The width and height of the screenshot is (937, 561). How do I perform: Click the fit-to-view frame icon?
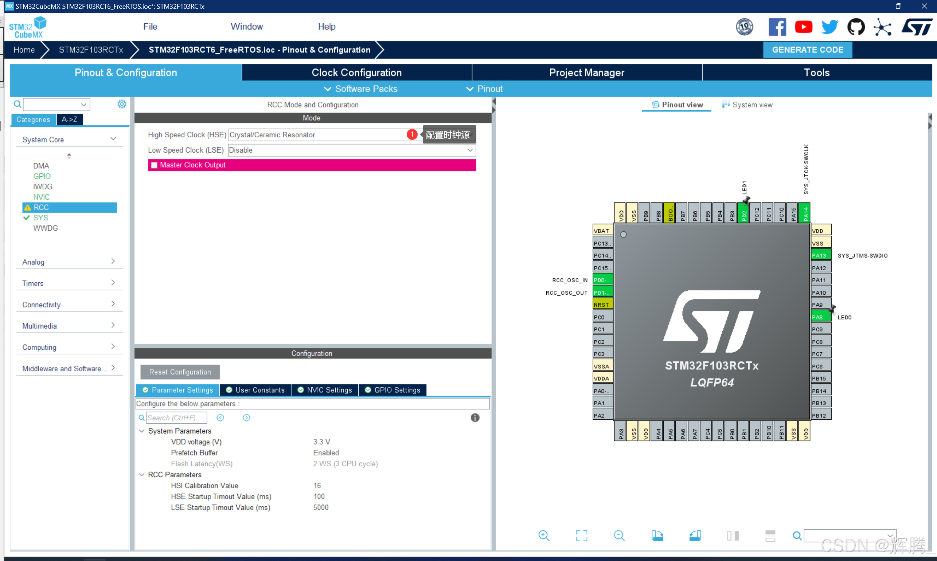click(x=581, y=535)
